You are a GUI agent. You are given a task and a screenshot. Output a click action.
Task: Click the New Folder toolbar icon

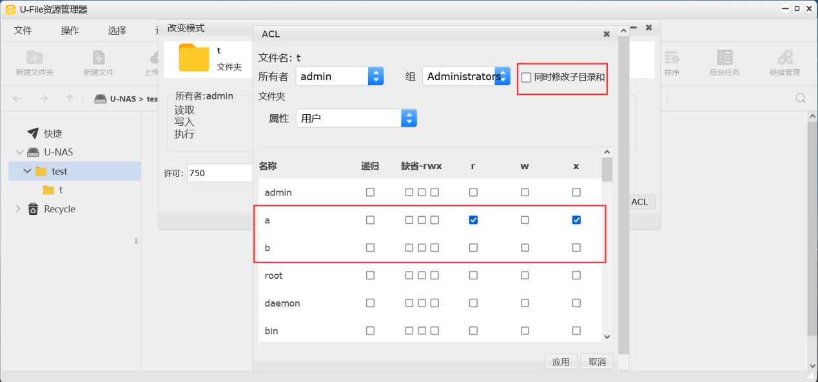[x=34, y=58]
